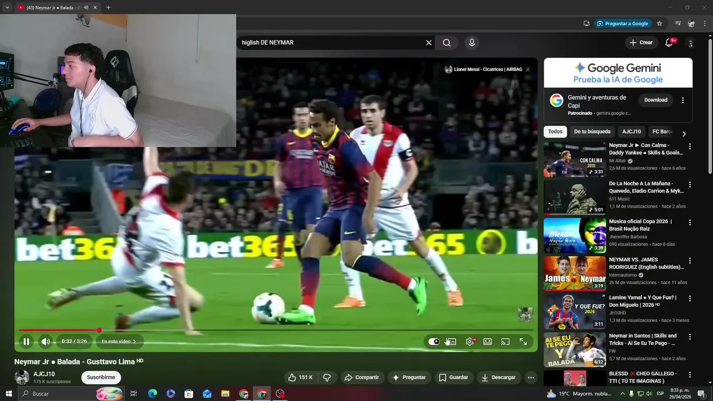Save video with the Guardar button
The image size is (713, 401).
(x=453, y=378)
